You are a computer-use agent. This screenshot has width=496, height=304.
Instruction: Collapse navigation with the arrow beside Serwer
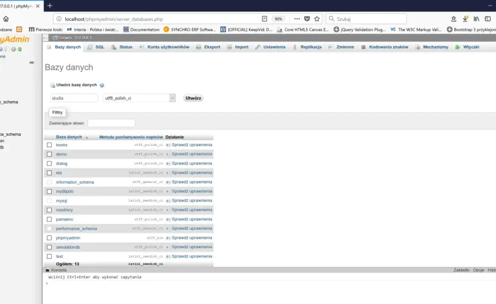(x=46, y=38)
